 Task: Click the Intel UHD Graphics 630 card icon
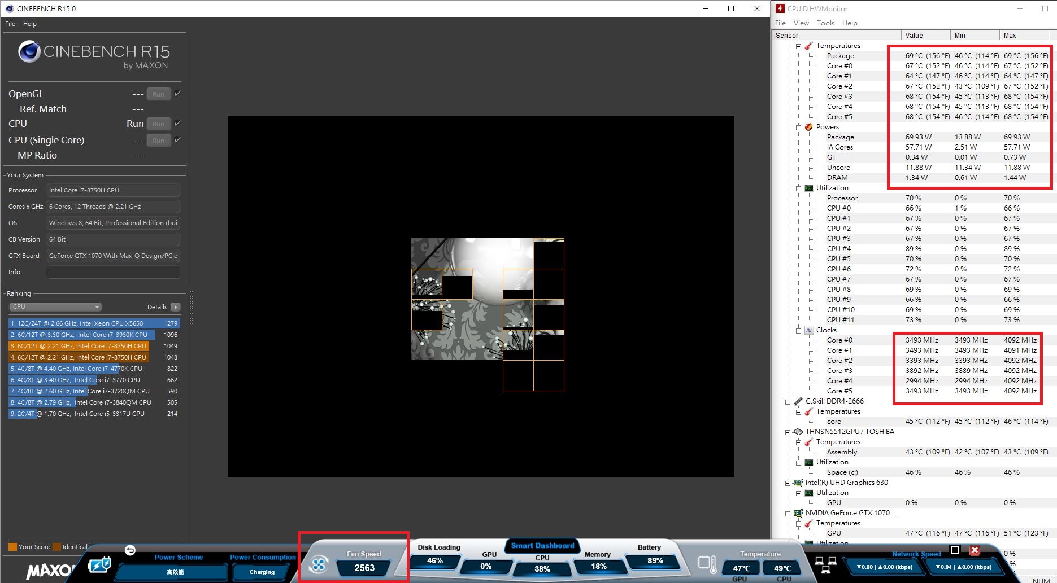click(x=798, y=483)
